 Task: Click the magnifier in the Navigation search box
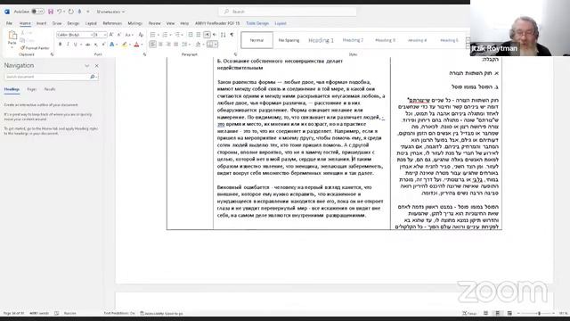point(93,77)
